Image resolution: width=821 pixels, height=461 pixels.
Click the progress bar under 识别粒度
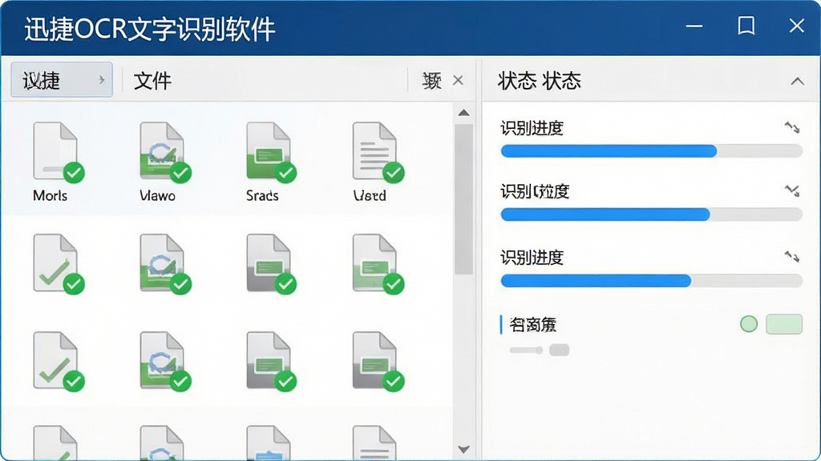(x=651, y=214)
